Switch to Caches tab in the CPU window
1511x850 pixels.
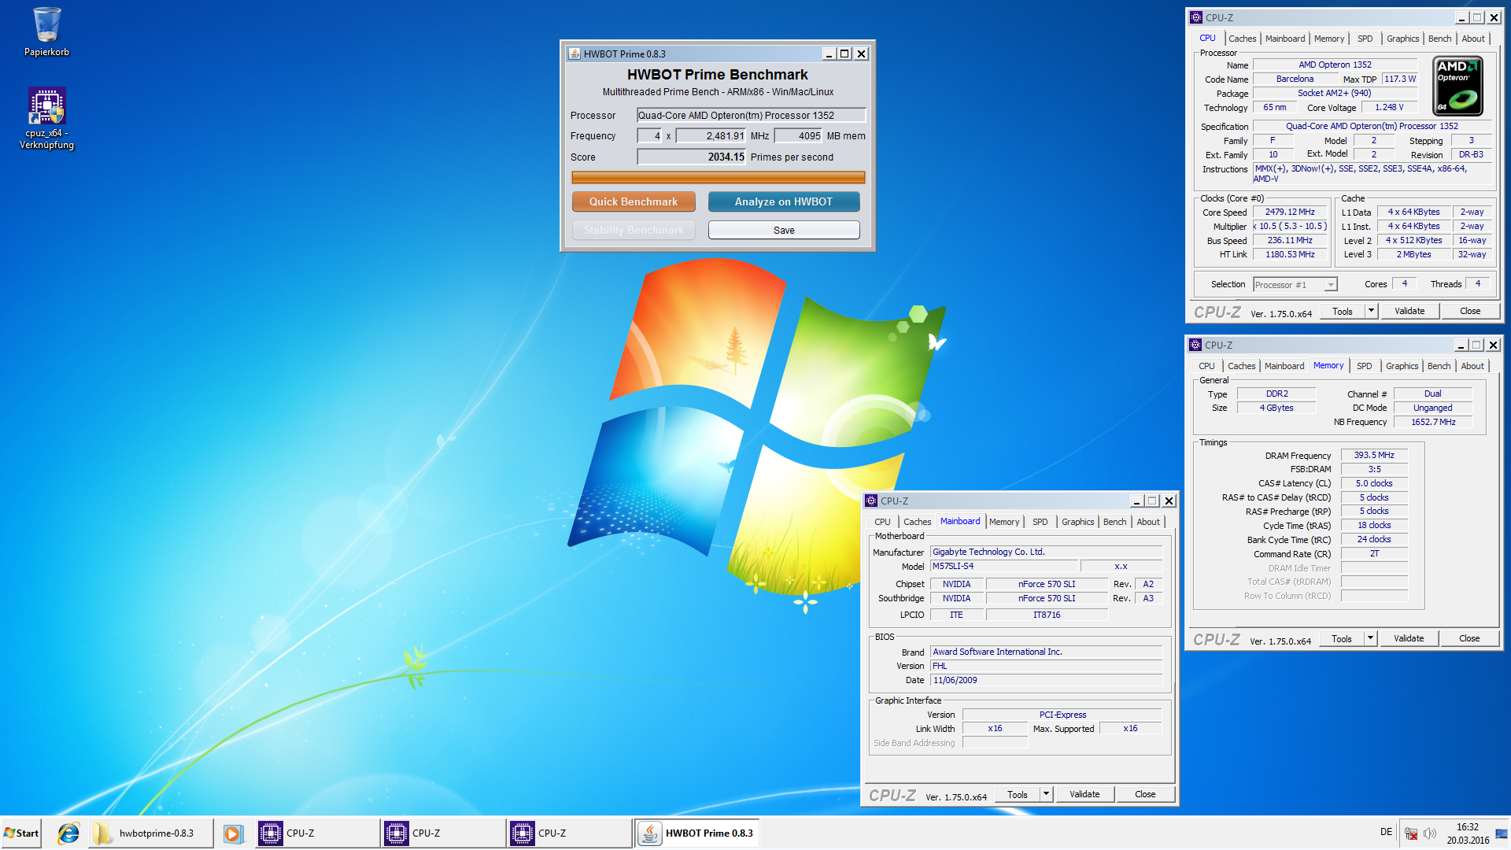click(x=1242, y=39)
